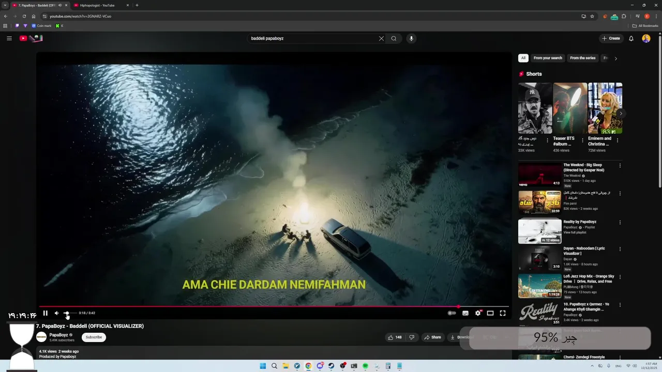Select From the series chip
Viewport: 662px width, 372px height.
(583, 58)
